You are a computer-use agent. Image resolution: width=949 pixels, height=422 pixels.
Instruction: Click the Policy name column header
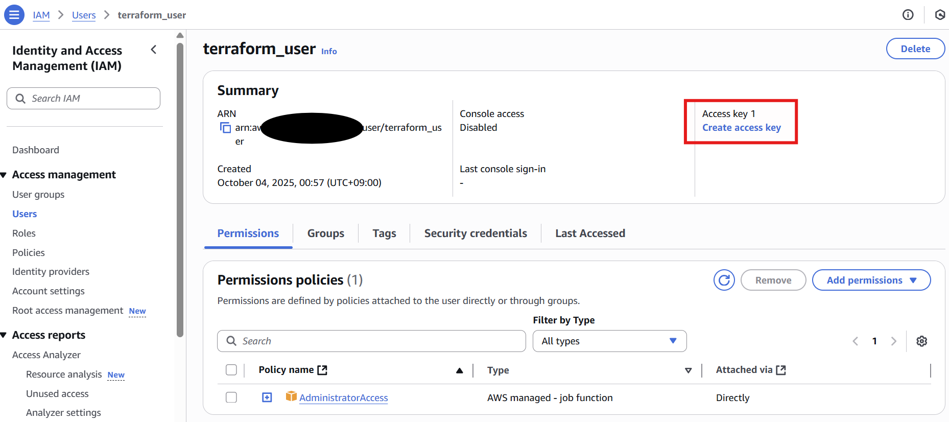pyautogui.click(x=286, y=370)
